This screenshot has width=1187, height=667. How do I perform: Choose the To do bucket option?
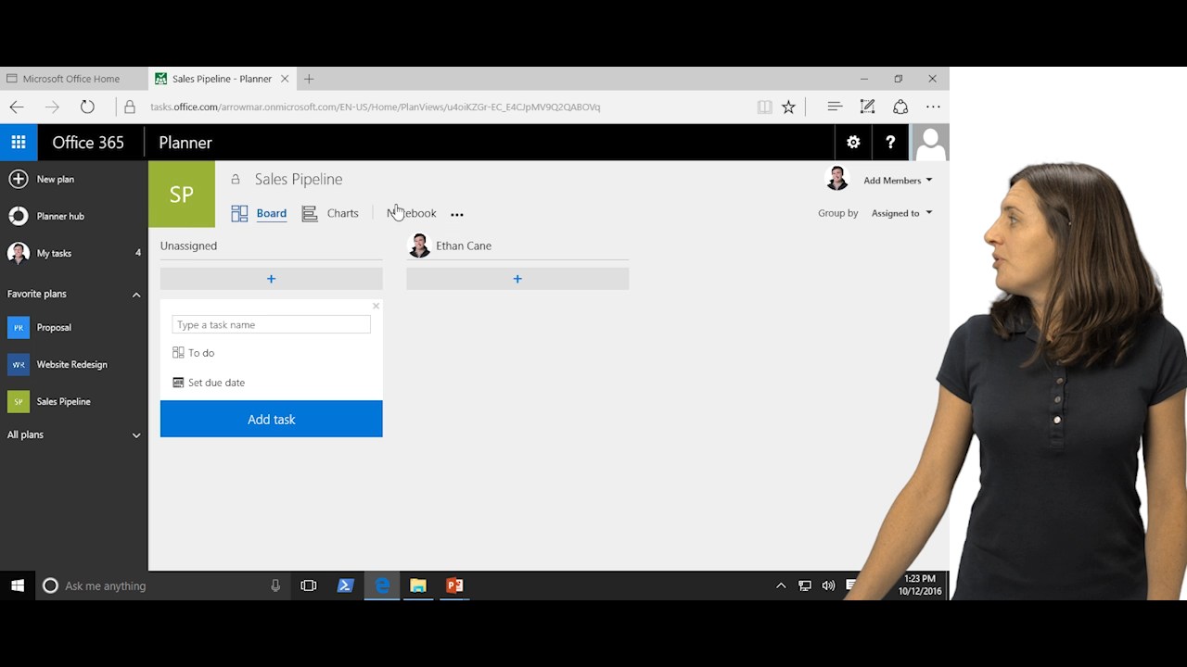[194, 353]
